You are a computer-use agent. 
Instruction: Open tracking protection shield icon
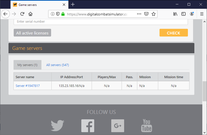[x=58, y=14]
